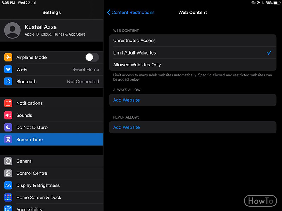Tap the WEB CONTENT section header
Screen dimensions: 282x211
pos(126,31)
